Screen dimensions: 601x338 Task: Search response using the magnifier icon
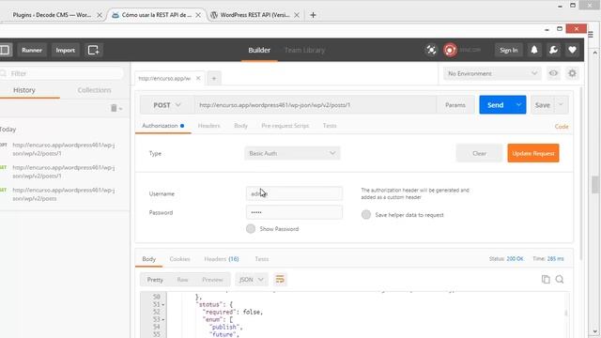pos(560,280)
